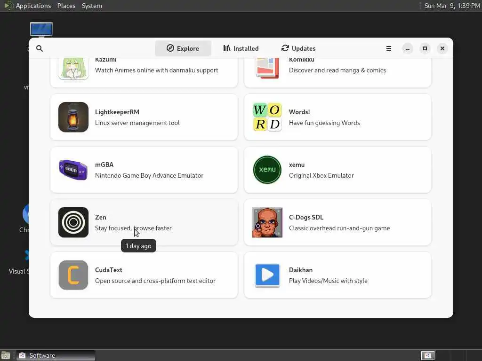Click 'Watch Animes online with danmaku support'
The height and width of the screenshot is (361, 482).
point(156,71)
